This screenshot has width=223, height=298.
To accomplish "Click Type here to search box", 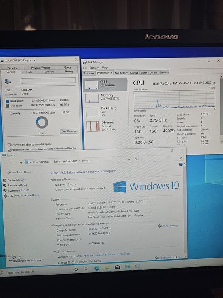I will (20, 272).
